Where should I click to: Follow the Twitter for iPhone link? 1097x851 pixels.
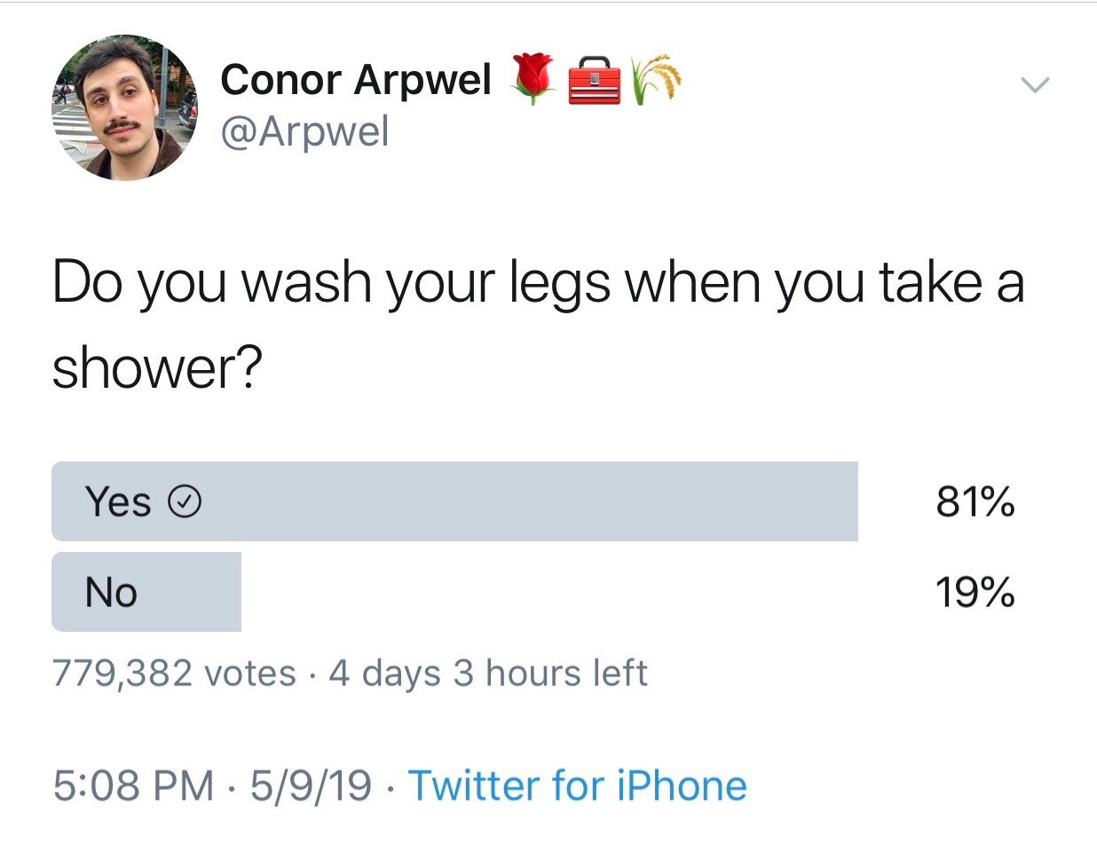[x=577, y=786]
